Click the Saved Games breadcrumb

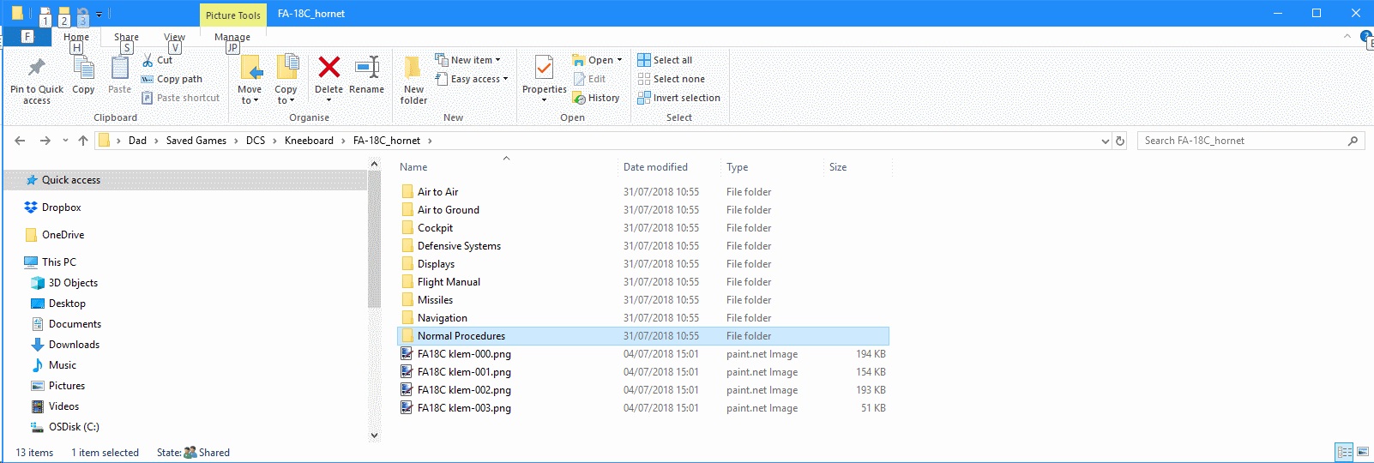pyautogui.click(x=196, y=141)
